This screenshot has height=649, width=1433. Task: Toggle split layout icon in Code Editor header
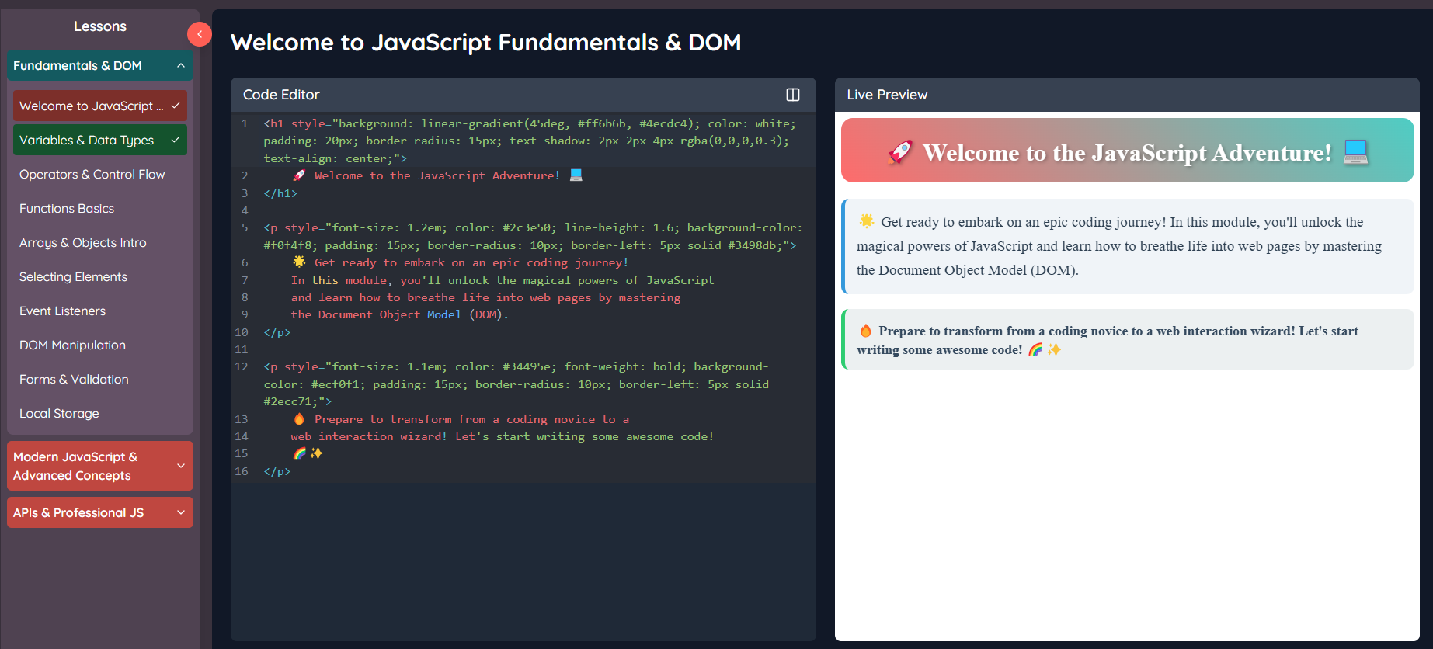click(x=793, y=95)
